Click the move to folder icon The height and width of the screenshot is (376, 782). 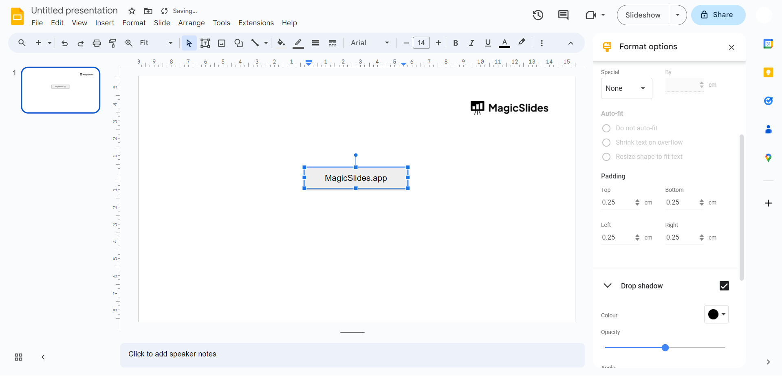148,11
